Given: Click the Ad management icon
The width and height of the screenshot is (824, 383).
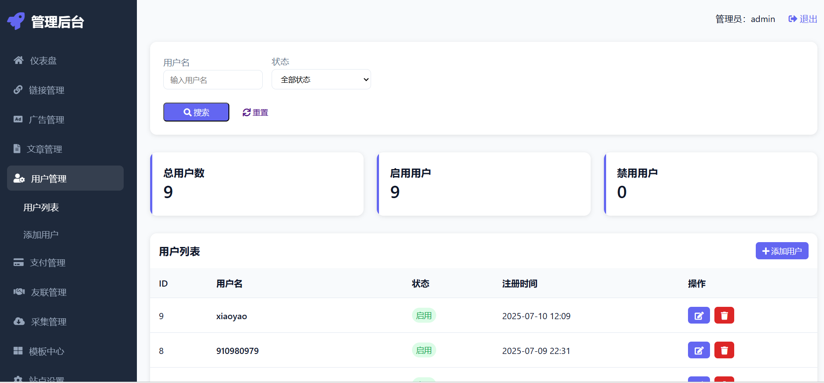Looking at the screenshot, I should (18, 119).
